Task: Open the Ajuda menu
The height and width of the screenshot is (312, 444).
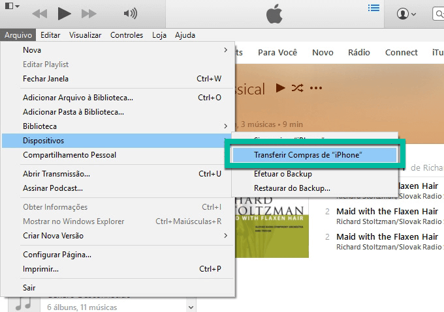Action: point(185,35)
